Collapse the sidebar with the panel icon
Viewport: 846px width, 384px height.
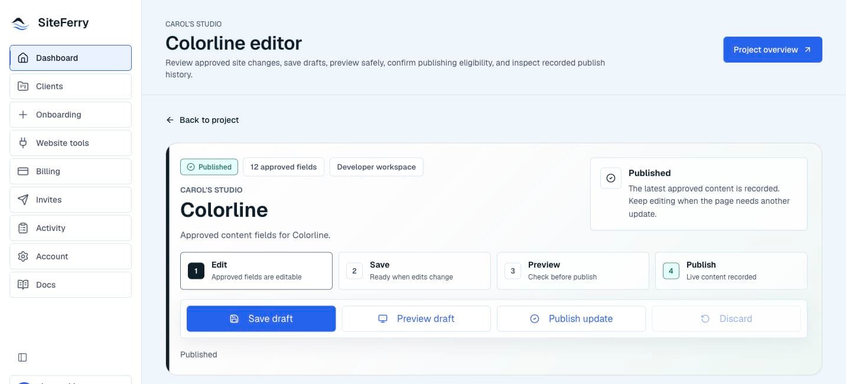click(22, 357)
